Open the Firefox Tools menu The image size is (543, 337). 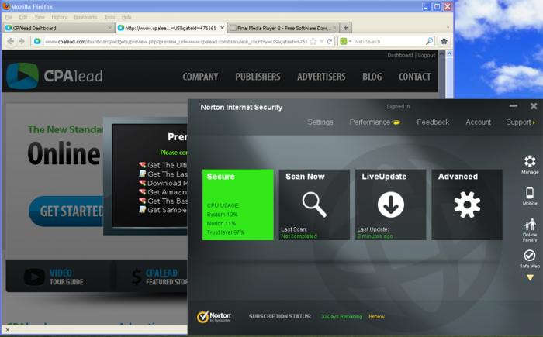pyautogui.click(x=110, y=17)
